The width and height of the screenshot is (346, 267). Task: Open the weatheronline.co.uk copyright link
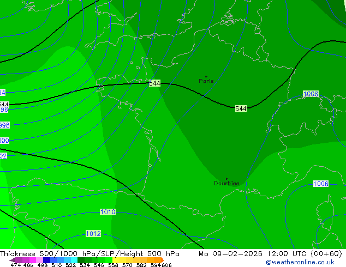click(300, 262)
